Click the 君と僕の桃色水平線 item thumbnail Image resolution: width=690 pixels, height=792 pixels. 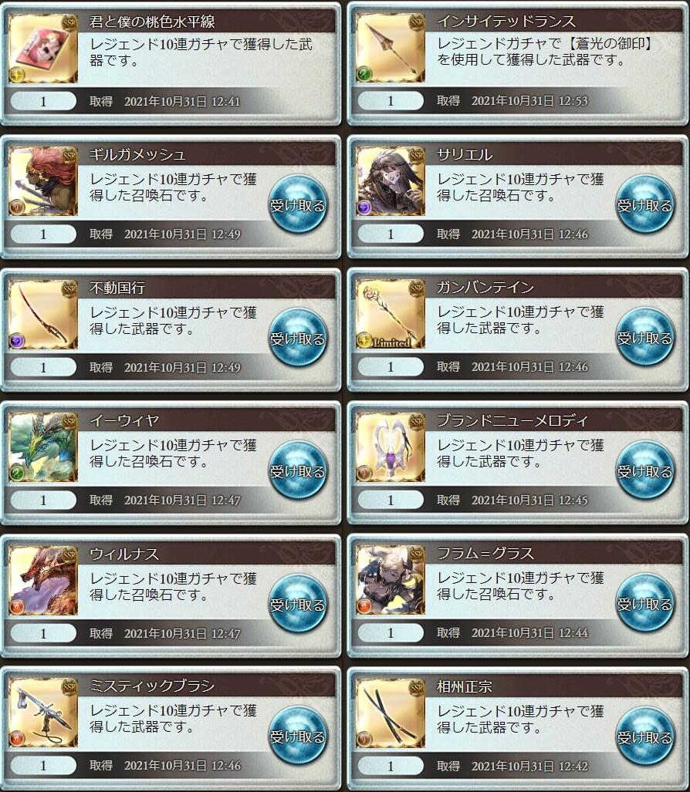pos(43,49)
